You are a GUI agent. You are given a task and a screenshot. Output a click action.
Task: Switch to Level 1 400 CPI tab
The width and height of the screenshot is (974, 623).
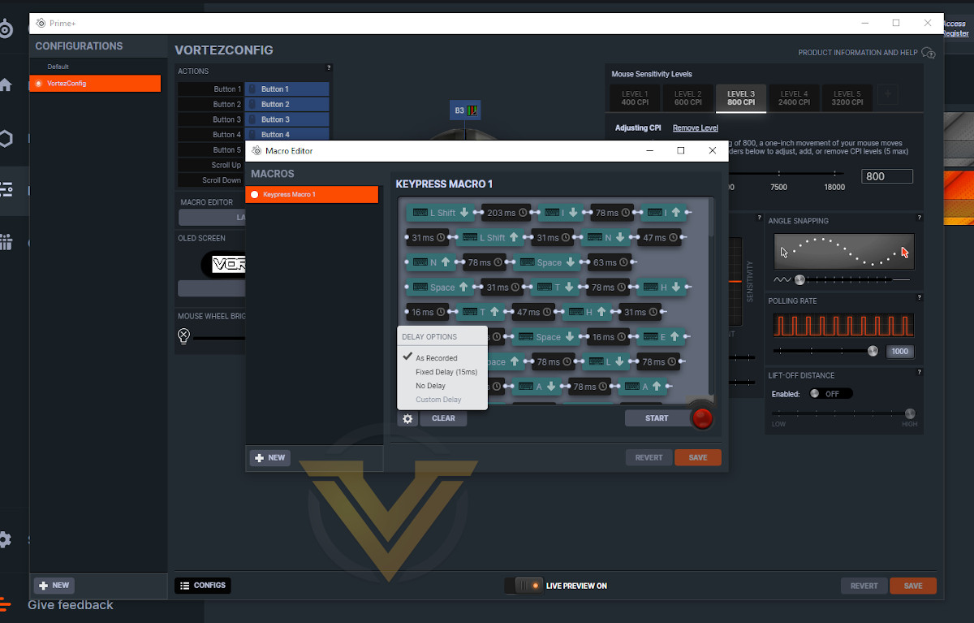tap(635, 98)
